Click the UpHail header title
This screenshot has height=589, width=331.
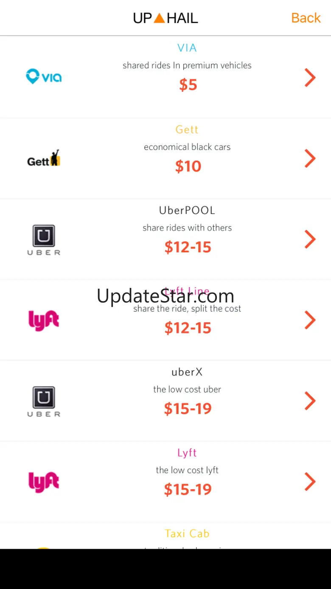[165, 18]
